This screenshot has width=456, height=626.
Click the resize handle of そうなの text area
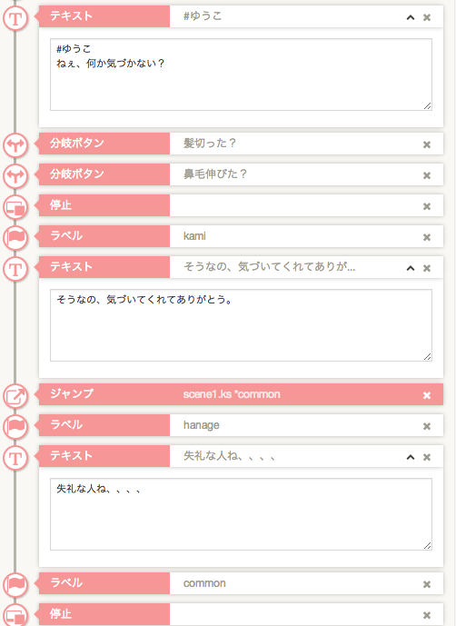(x=427, y=356)
